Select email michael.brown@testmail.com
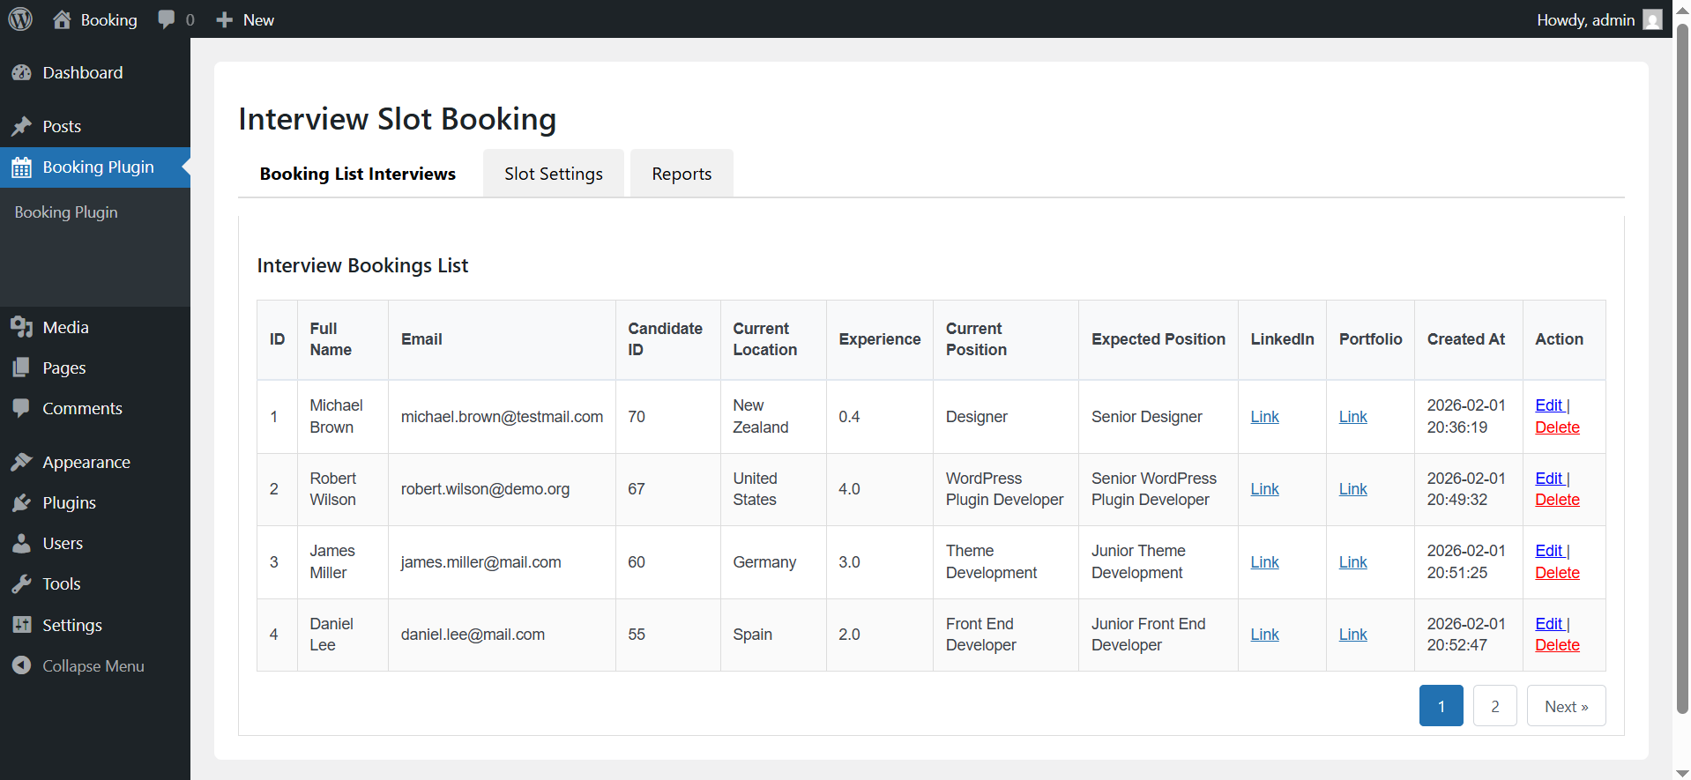 click(x=502, y=417)
